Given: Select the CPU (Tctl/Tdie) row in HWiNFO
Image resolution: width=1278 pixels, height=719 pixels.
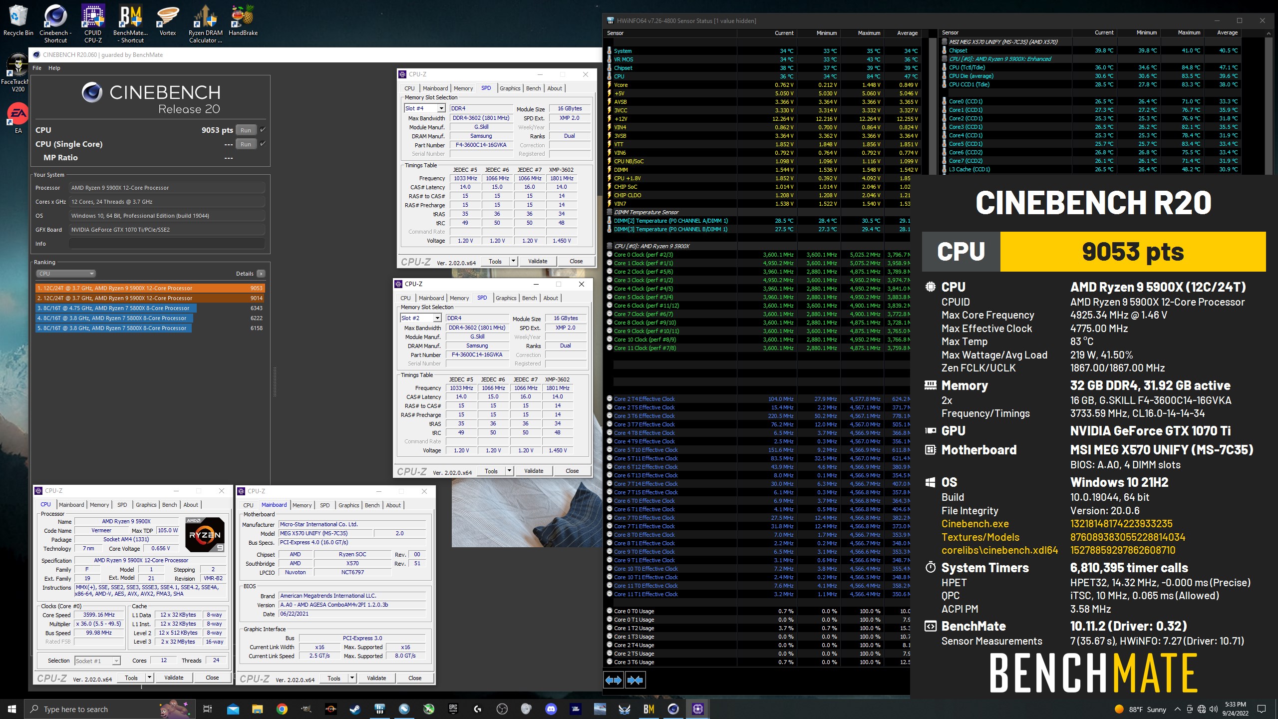Looking at the screenshot, I should coord(1090,67).
